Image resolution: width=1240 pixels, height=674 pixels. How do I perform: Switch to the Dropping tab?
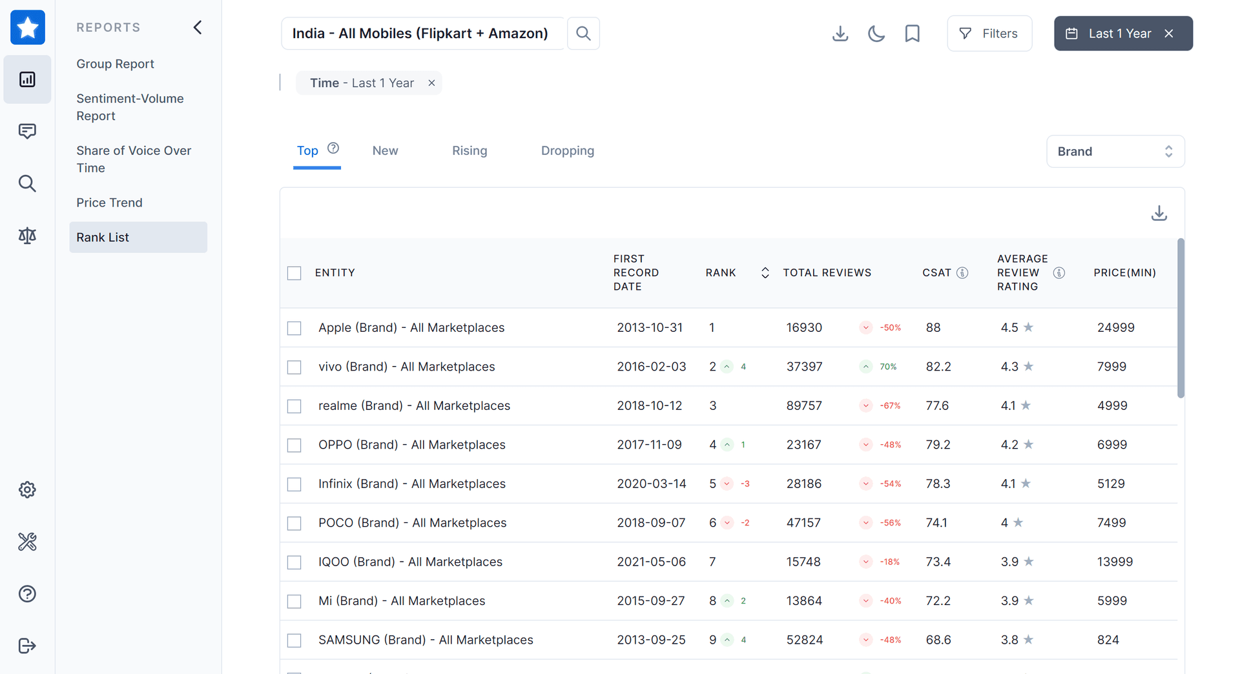568,150
